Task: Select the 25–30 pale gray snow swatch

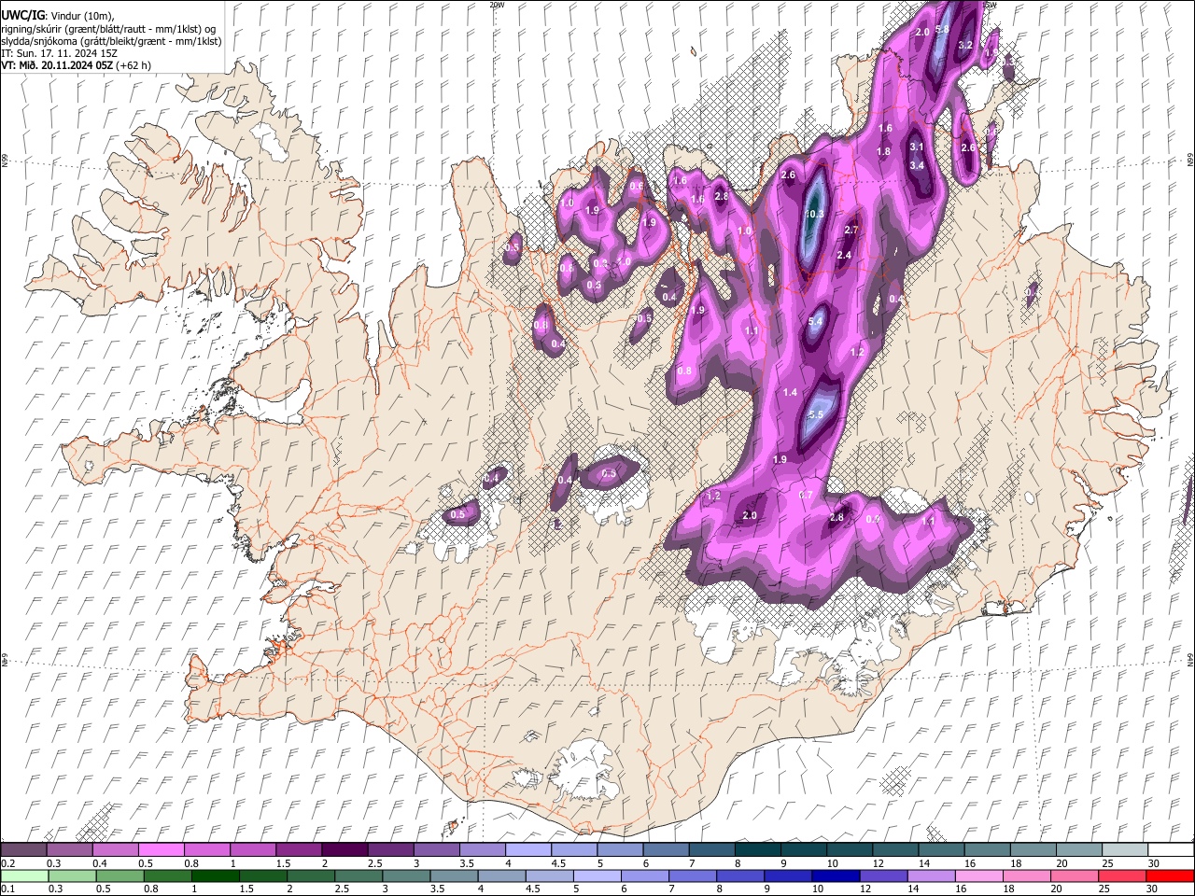Action: 1124,850
